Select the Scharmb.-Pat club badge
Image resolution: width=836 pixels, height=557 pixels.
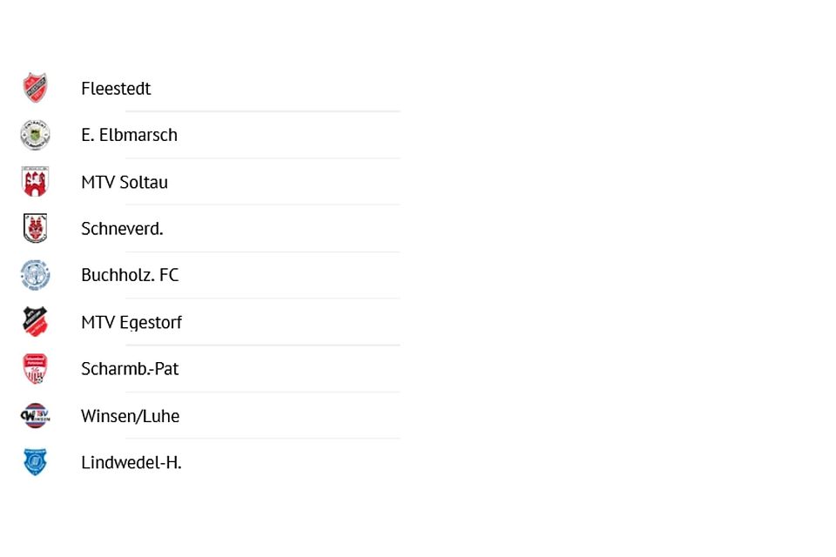(x=35, y=369)
